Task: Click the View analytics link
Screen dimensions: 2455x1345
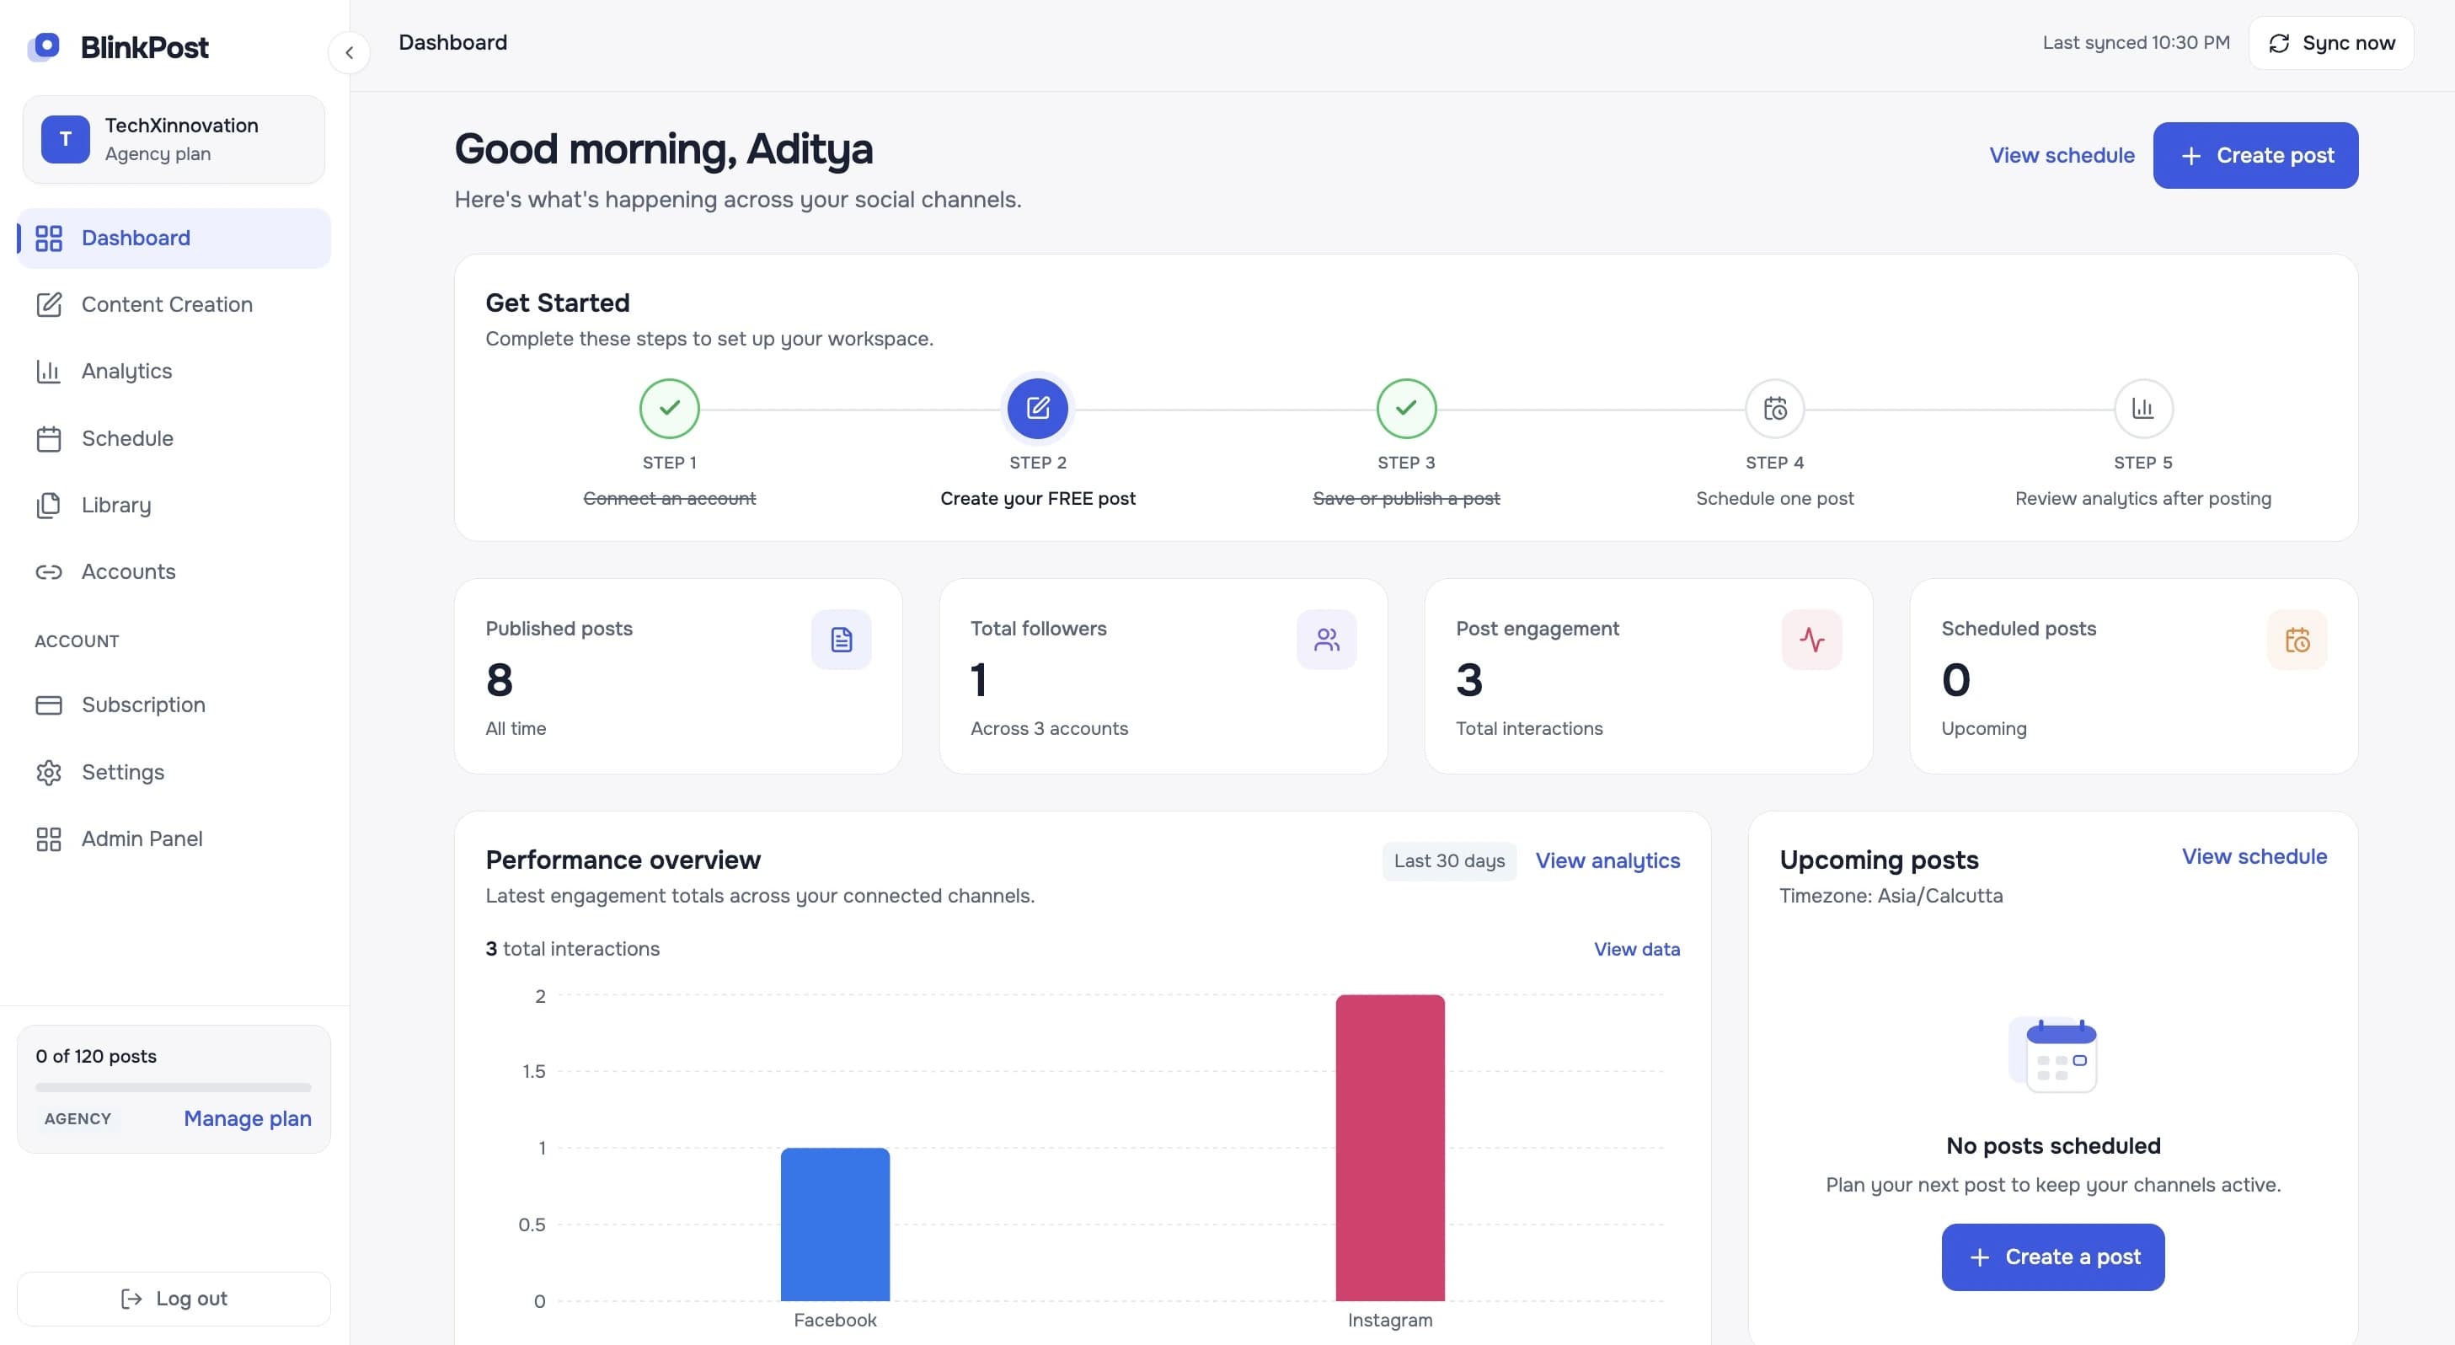Action: tap(1607, 860)
